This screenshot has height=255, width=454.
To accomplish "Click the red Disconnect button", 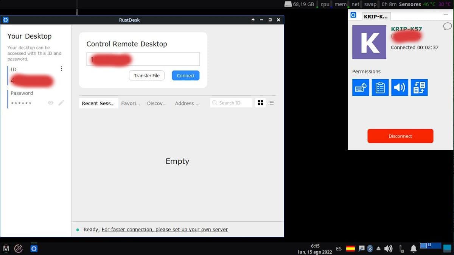I will click(x=400, y=136).
